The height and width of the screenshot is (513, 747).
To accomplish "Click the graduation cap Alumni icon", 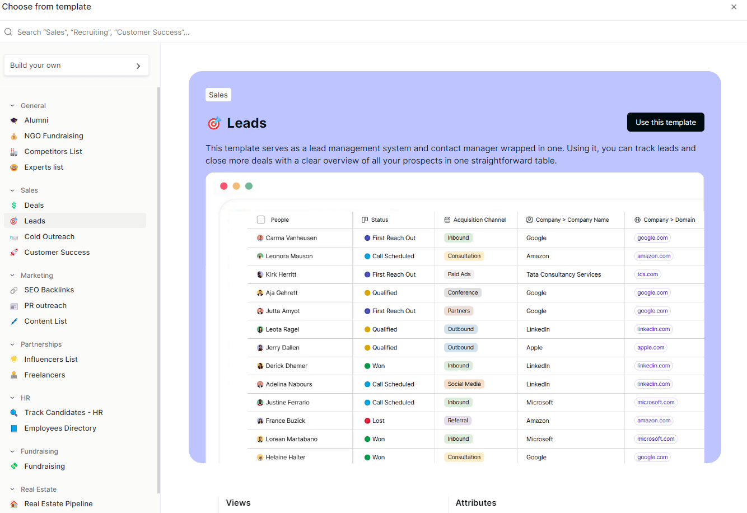I will (x=14, y=120).
